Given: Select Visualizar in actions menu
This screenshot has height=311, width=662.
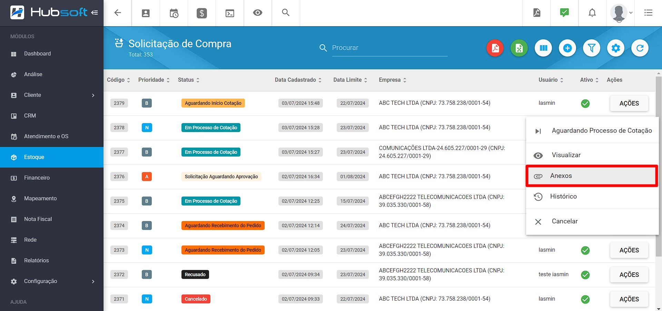Looking at the screenshot, I should pyautogui.click(x=592, y=155).
